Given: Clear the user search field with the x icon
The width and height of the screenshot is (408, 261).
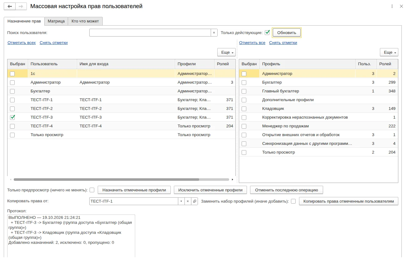Looking at the screenshot, I should click(x=214, y=32).
